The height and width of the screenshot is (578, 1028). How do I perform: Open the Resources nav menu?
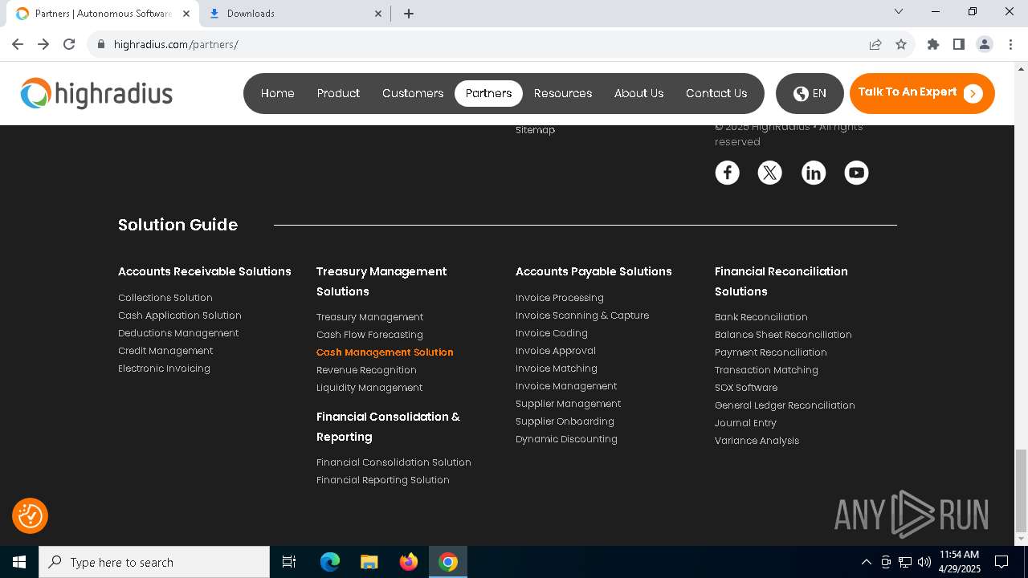(x=563, y=93)
